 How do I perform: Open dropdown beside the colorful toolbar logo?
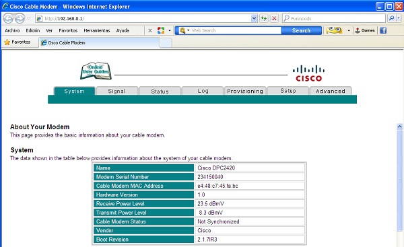[170, 31]
